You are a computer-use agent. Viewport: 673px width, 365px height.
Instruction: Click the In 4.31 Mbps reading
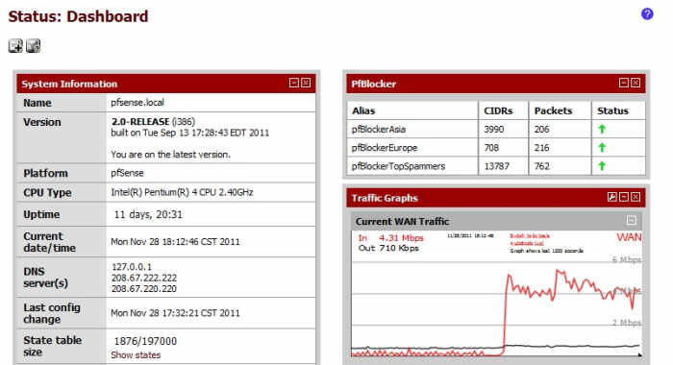click(x=390, y=237)
